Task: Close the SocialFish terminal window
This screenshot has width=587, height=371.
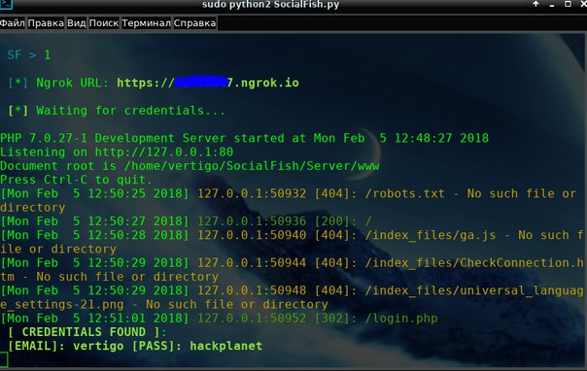Action: (x=583, y=4)
